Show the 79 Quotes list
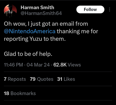116x105 pixels. click(42, 79)
